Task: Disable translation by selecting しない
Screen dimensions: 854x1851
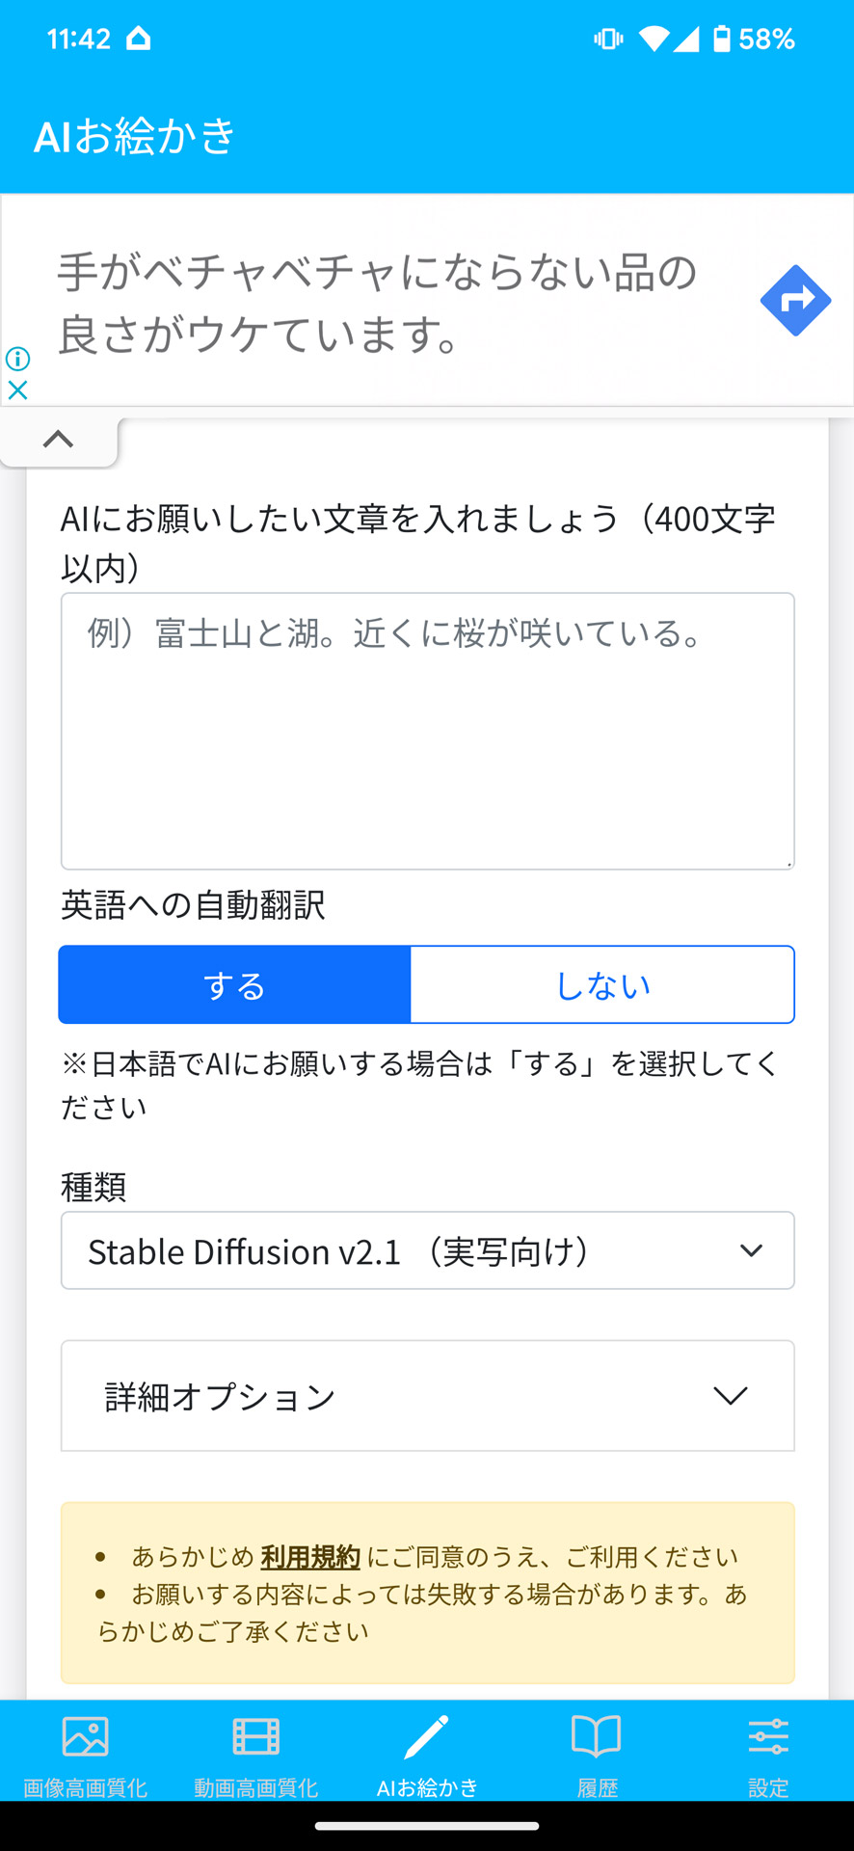Action: click(x=601, y=984)
